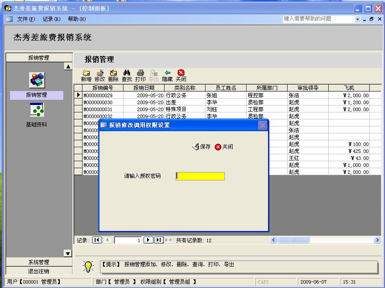Click the horizontal scrollbar thumb

tap(293, 240)
